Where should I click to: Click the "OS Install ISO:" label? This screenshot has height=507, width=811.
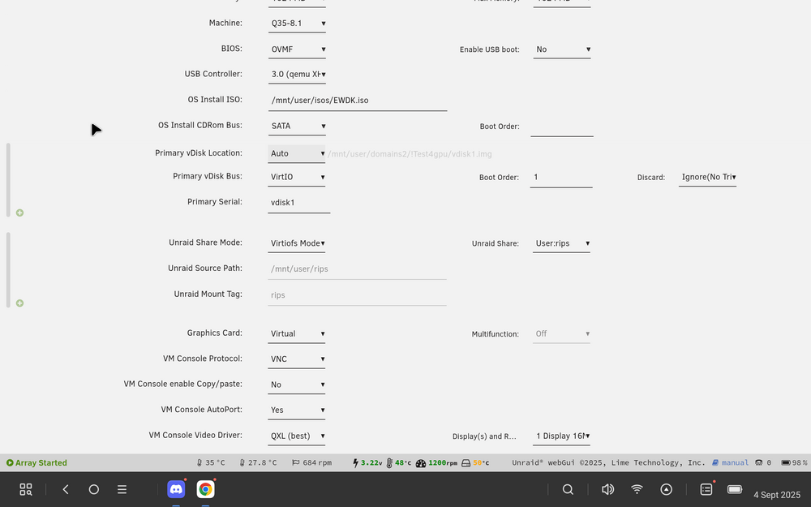[215, 99]
